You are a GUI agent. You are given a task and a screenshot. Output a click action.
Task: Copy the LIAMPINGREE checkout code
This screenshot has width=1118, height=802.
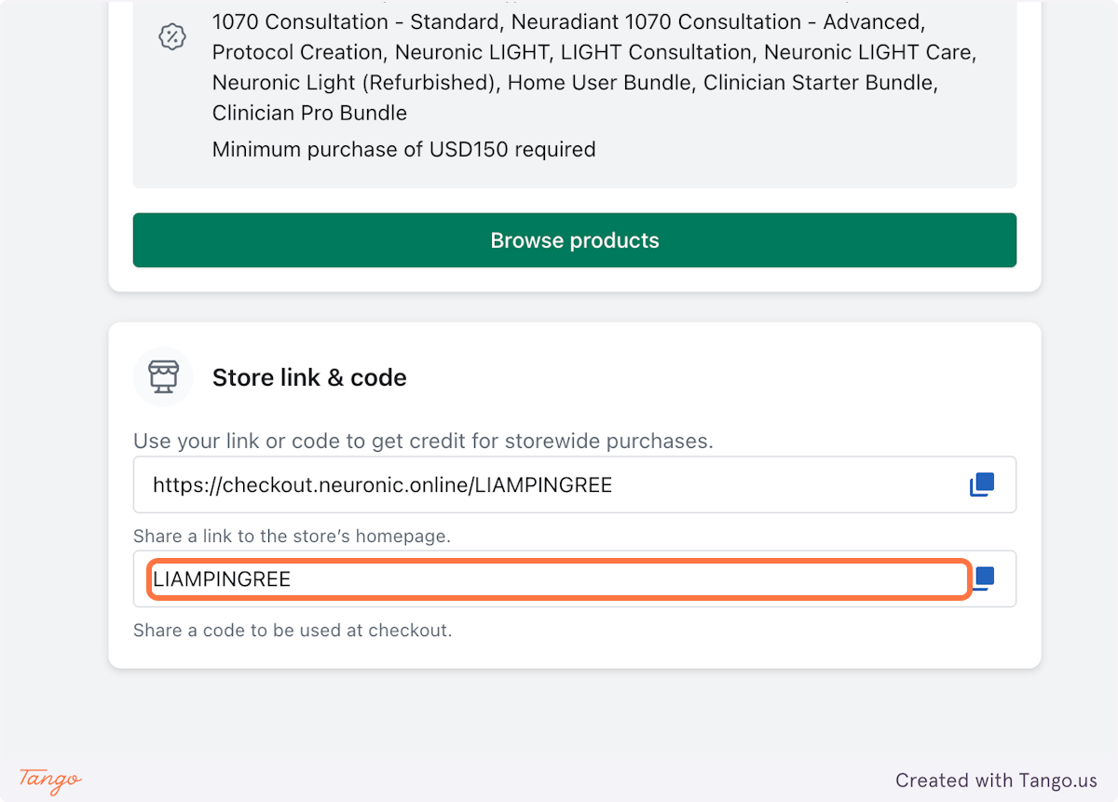click(x=985, y=578)
